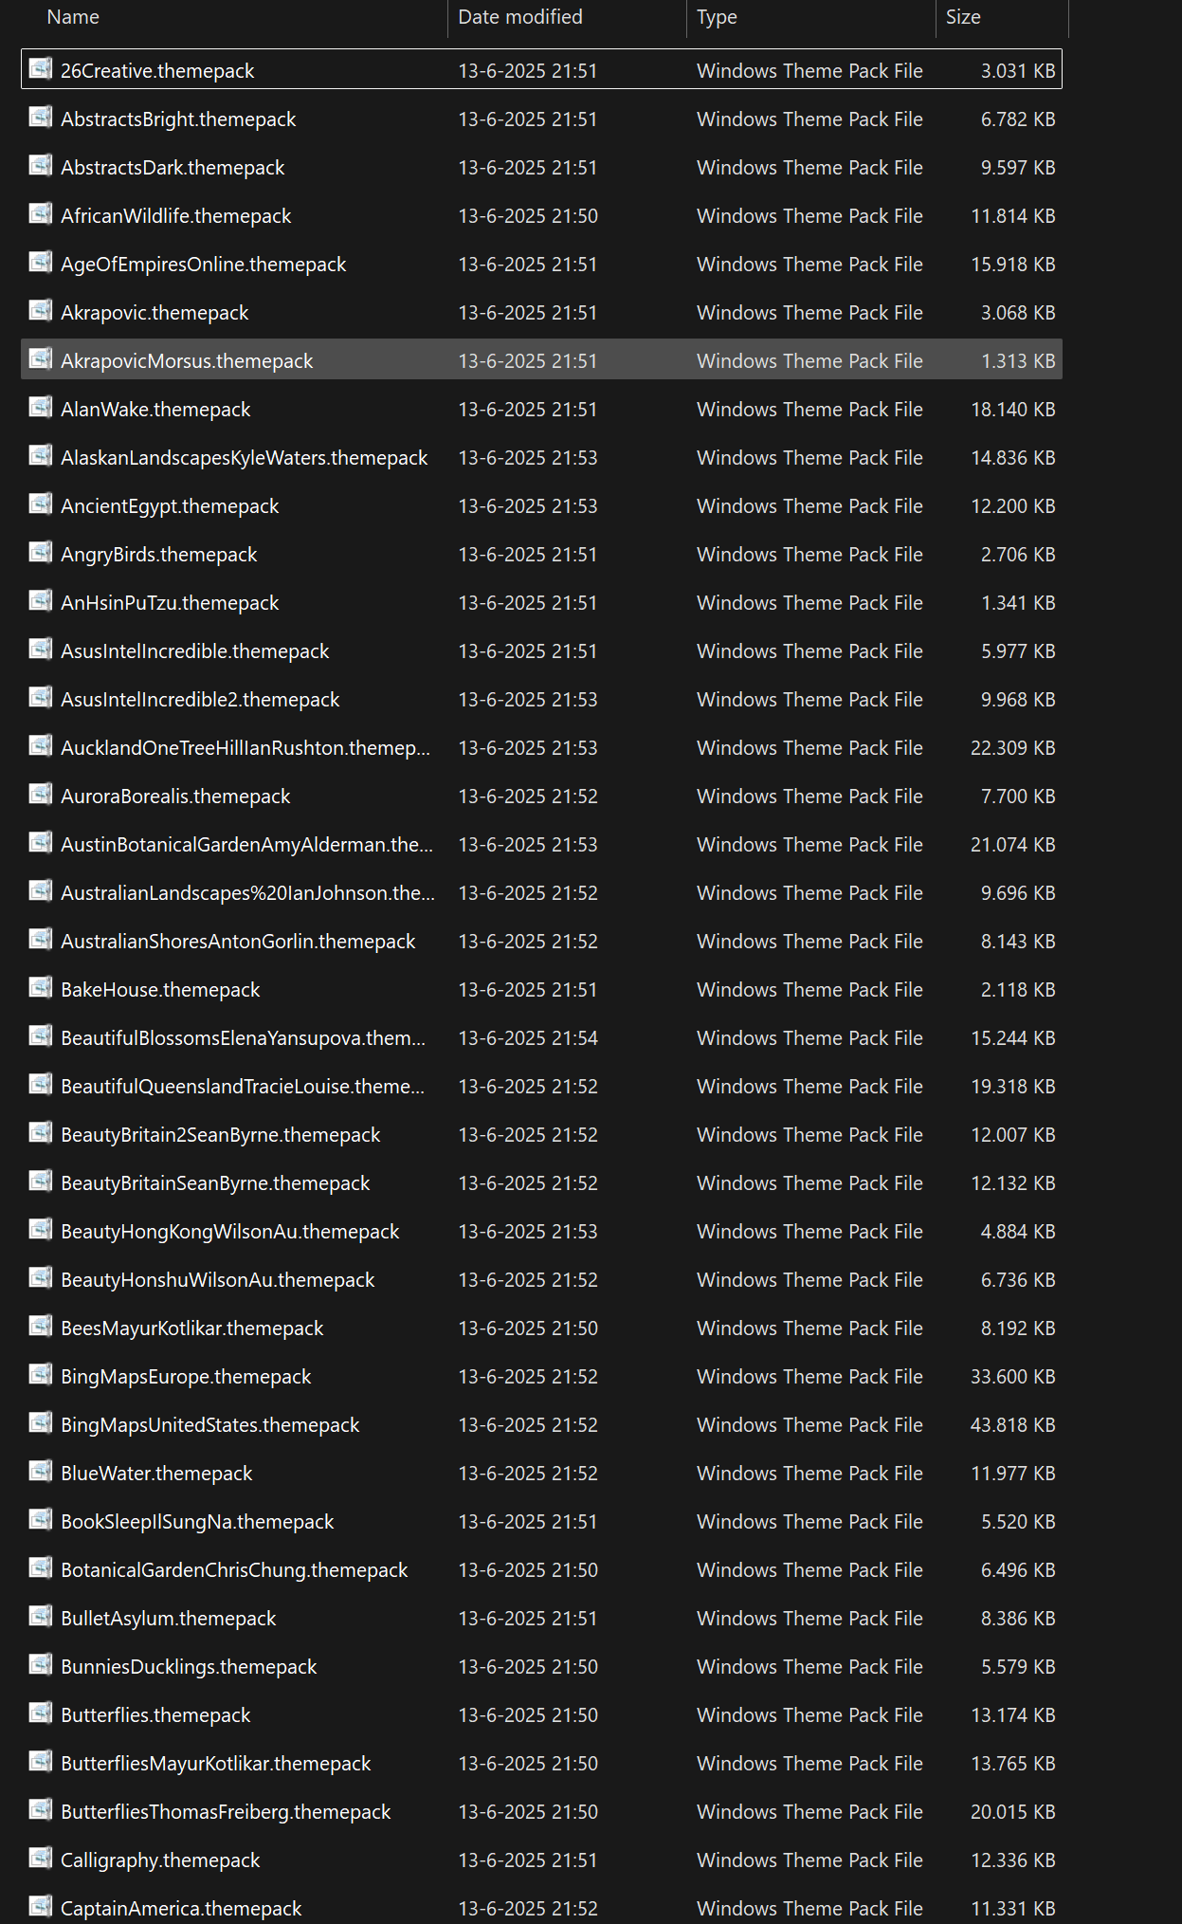Click the size value 22.309 KB

pyautogui.click(x=1012, y=748)
